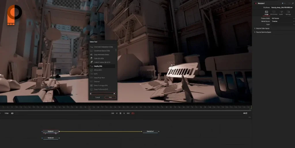
Task: Jump to first frame with skip-back button
Action: click(113, 113)
